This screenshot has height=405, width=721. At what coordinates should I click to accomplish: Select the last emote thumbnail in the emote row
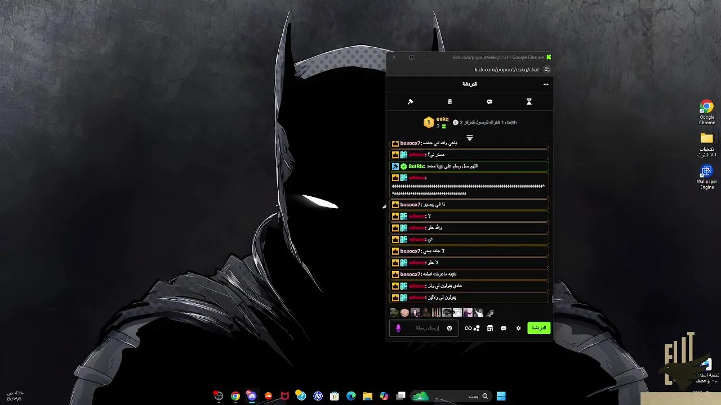tap(489, 313)
